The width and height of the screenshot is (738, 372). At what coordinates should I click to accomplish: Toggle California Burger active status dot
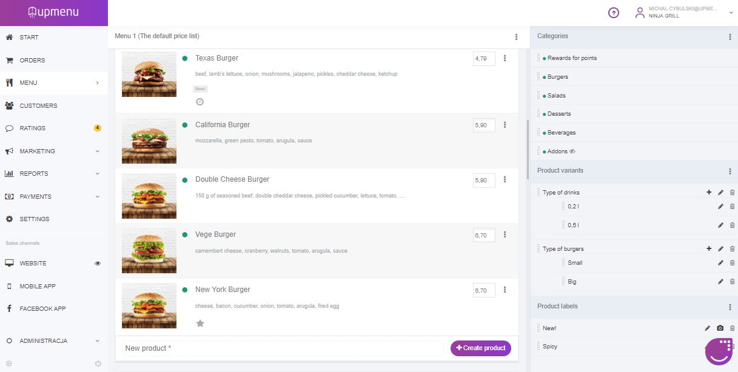(x=185, y=125)
